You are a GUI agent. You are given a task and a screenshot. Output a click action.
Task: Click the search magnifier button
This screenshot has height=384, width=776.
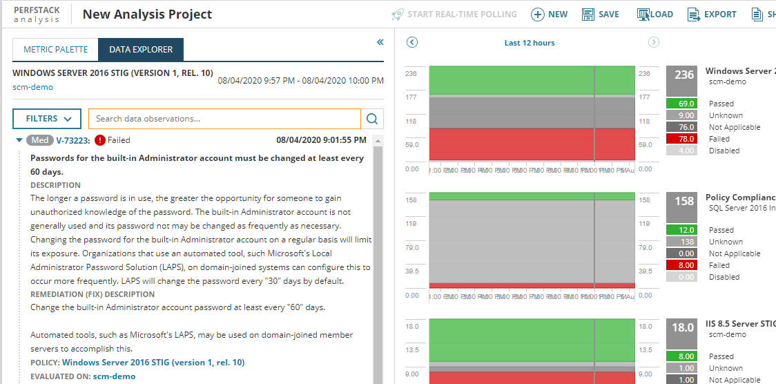372,119
